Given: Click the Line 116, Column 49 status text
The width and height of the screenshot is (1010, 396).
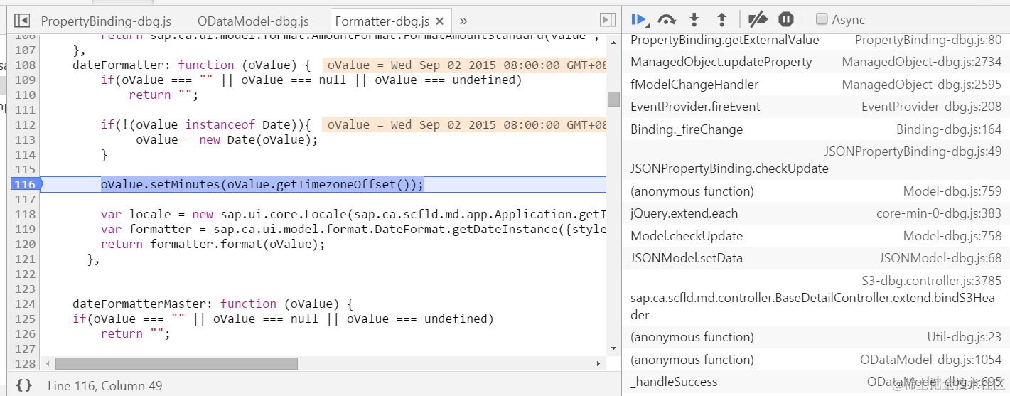Looking at the screenshot, I should (x=104, y=386).
